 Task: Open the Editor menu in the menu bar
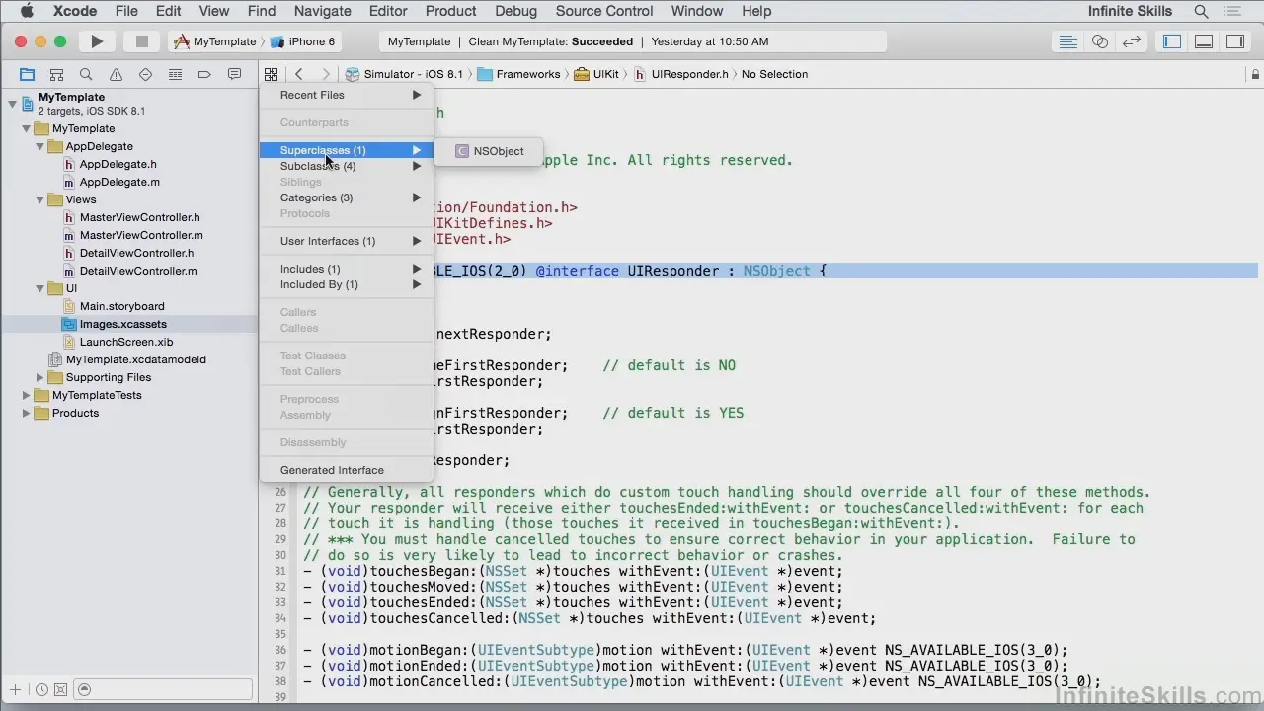pyautogui.click(x=388, y=11)
